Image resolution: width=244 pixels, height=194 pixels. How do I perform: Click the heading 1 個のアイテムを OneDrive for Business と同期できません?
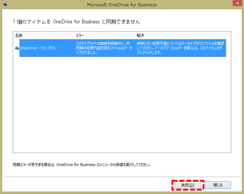pyautogui.click(x=77, y=22)
